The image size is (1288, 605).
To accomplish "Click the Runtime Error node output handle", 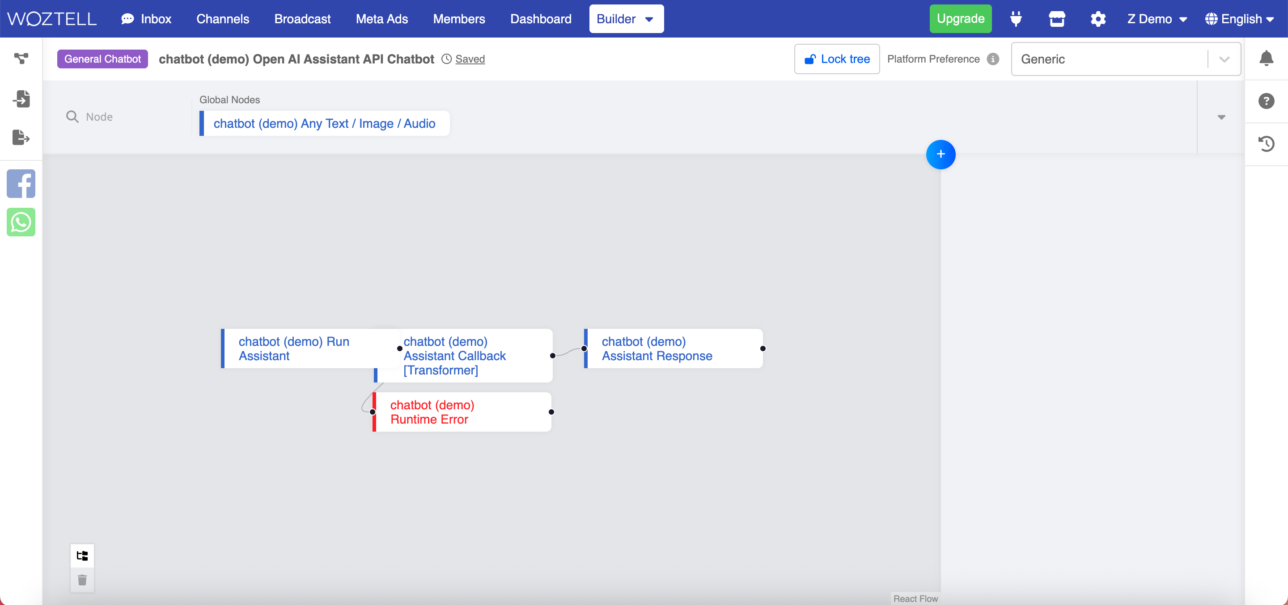I will pyautogui.click(x=551, y=412).
